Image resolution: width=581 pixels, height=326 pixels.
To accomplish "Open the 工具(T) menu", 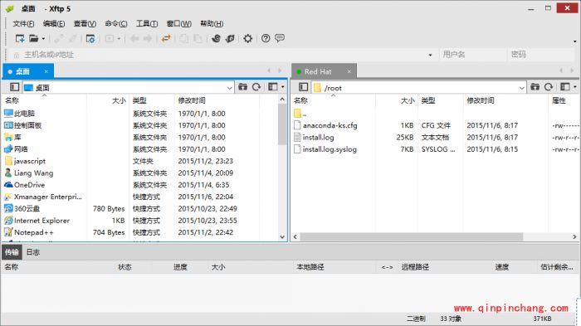I will (x=147, y=24).
